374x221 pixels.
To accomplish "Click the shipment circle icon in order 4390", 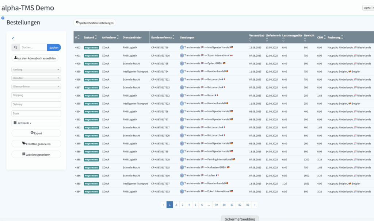I will tap(182, 144).
